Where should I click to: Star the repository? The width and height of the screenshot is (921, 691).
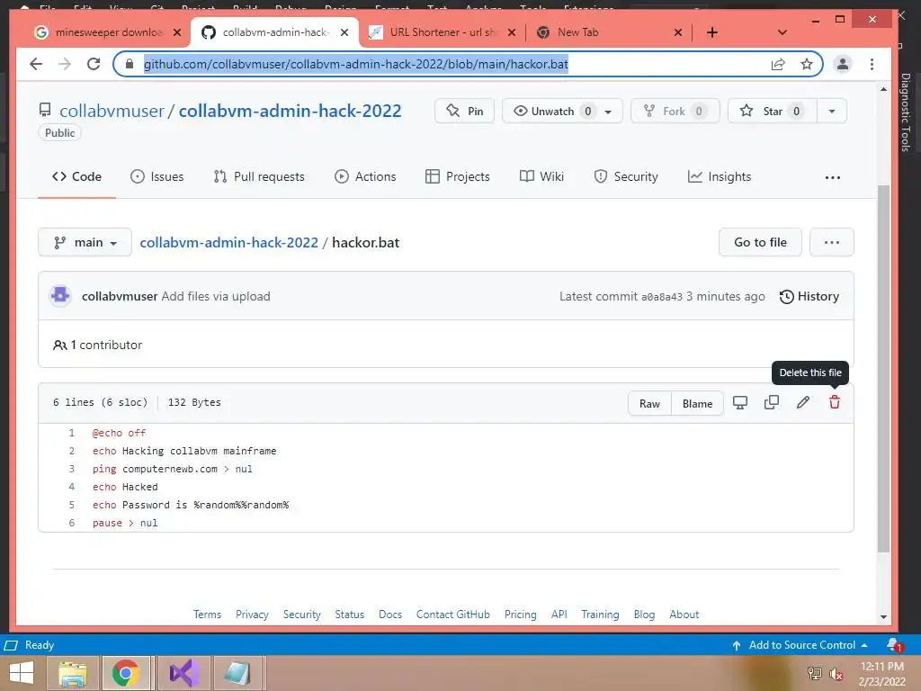pos(772,111)
